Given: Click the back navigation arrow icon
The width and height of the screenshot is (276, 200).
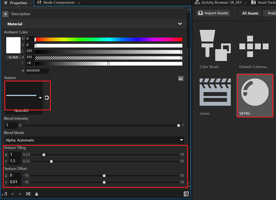Looking at the screenshot, I should click(12, 194).
